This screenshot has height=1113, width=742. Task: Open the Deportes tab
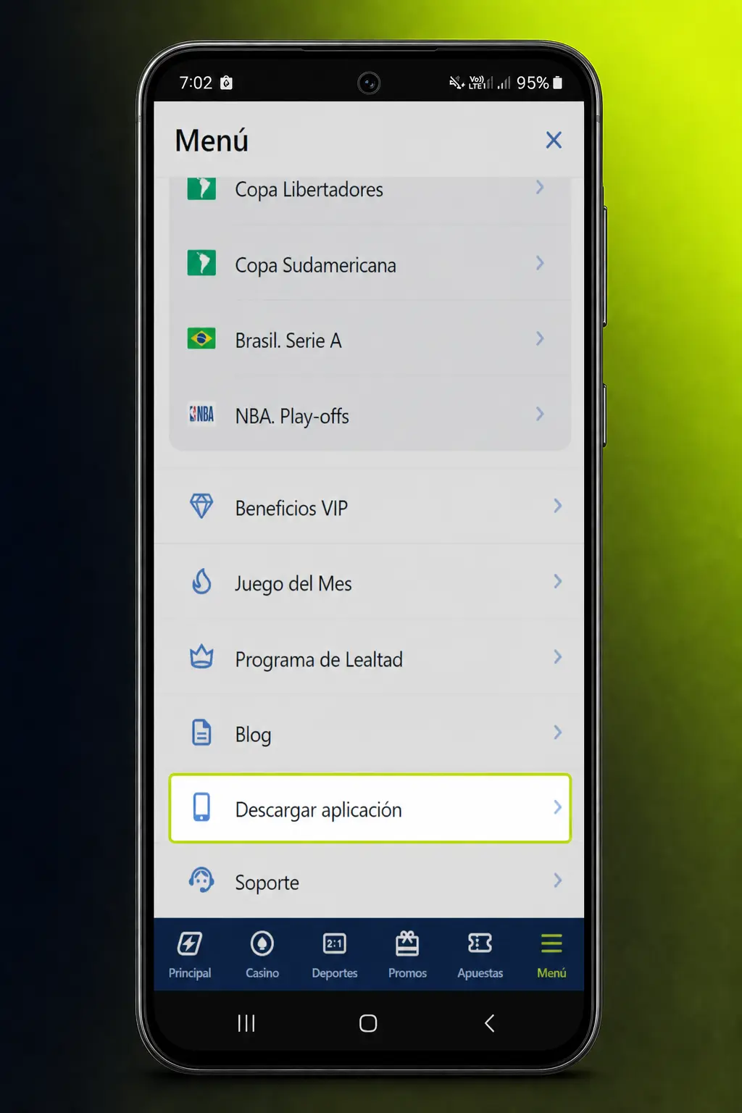(x=335, y=955)
